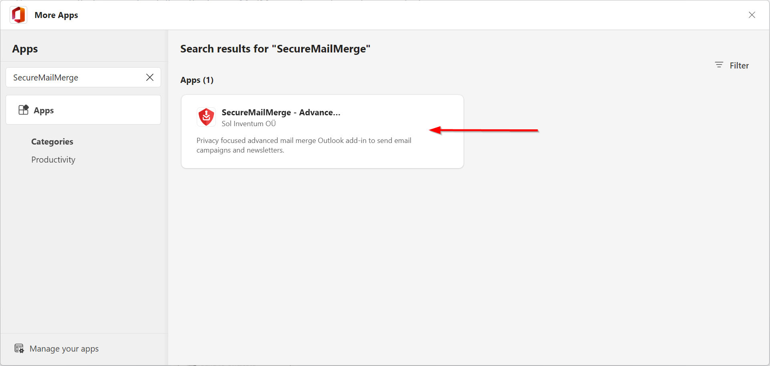This screenshot has height=366, width=770.
Task: Select the Productivity category
Action: 53,159
